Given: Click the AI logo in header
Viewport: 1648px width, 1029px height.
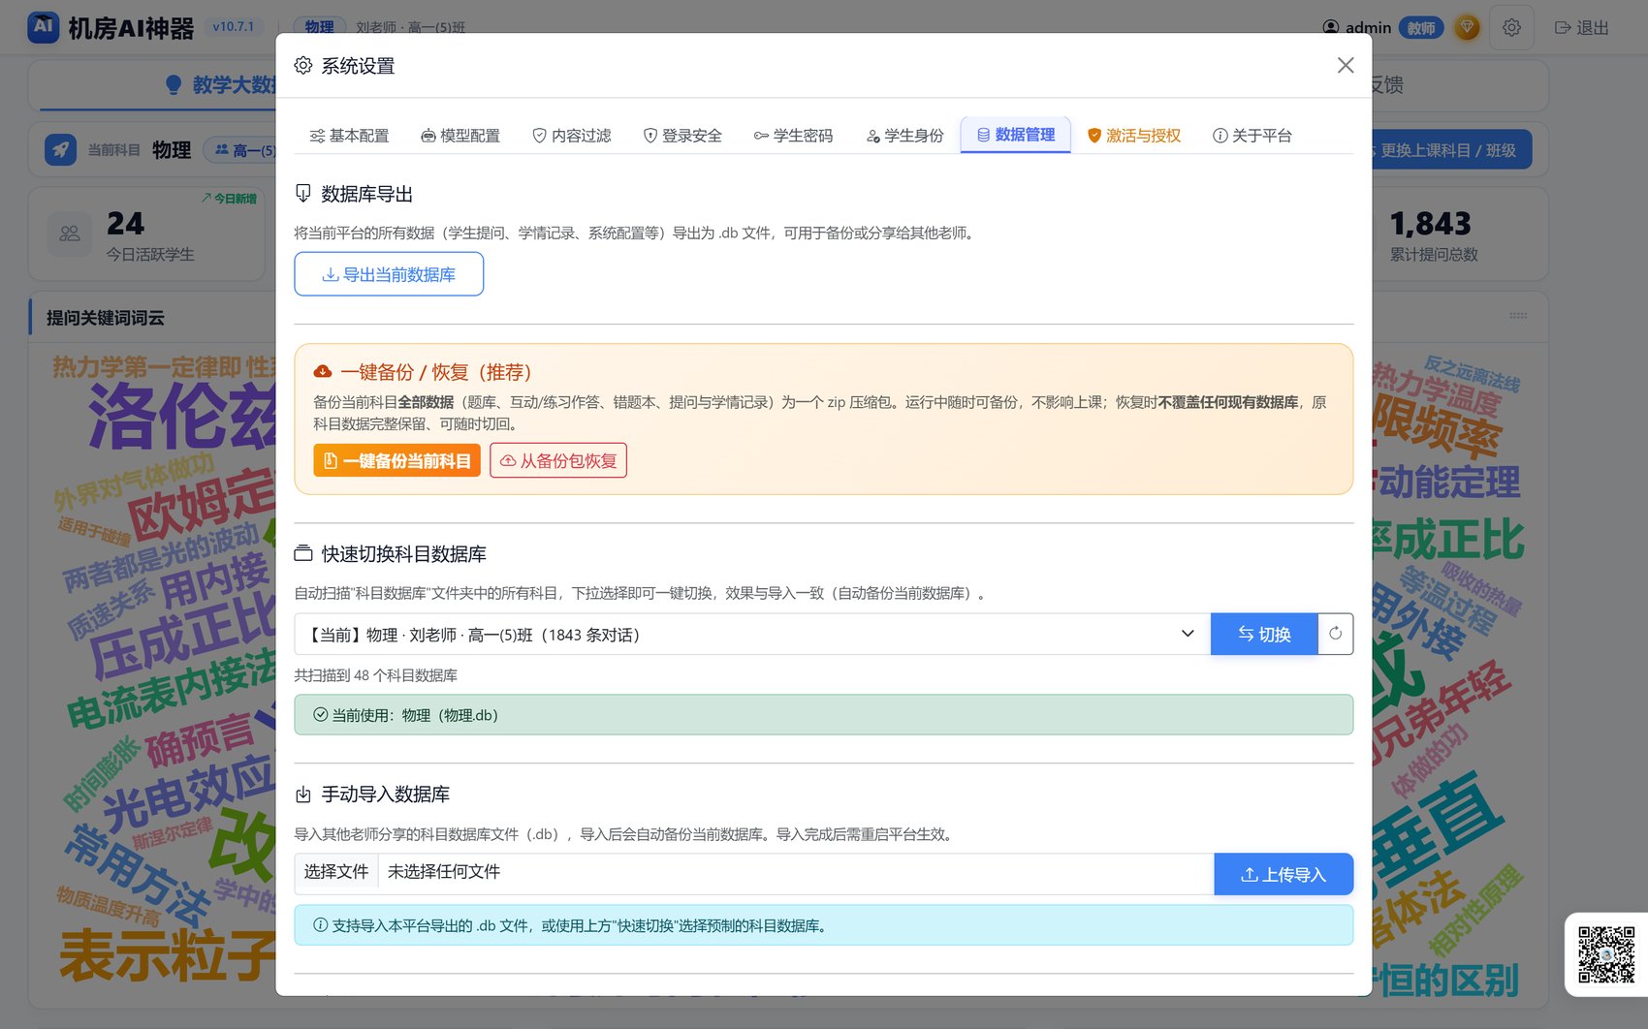Looking at the screenshot, I should pos(44,27).
